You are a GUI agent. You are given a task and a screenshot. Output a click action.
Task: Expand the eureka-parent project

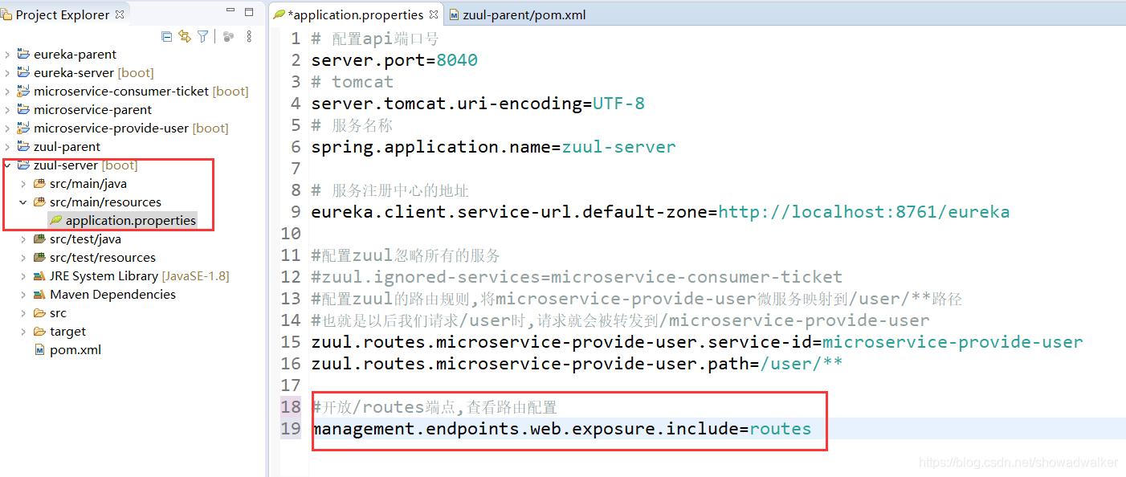pyautogui.click(x=8, y=55)
